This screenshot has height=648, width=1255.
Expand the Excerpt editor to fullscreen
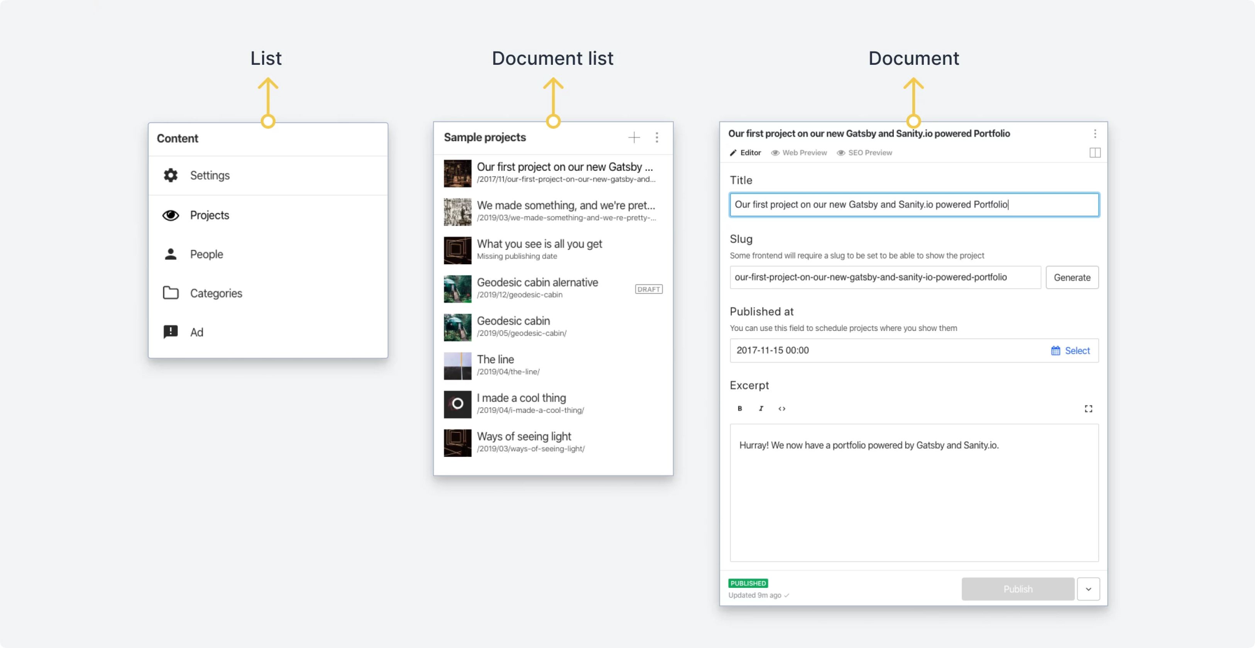(1088, 409)
